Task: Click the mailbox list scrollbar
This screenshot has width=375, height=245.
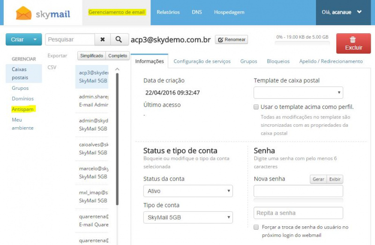Action: [x=117, y=139]
